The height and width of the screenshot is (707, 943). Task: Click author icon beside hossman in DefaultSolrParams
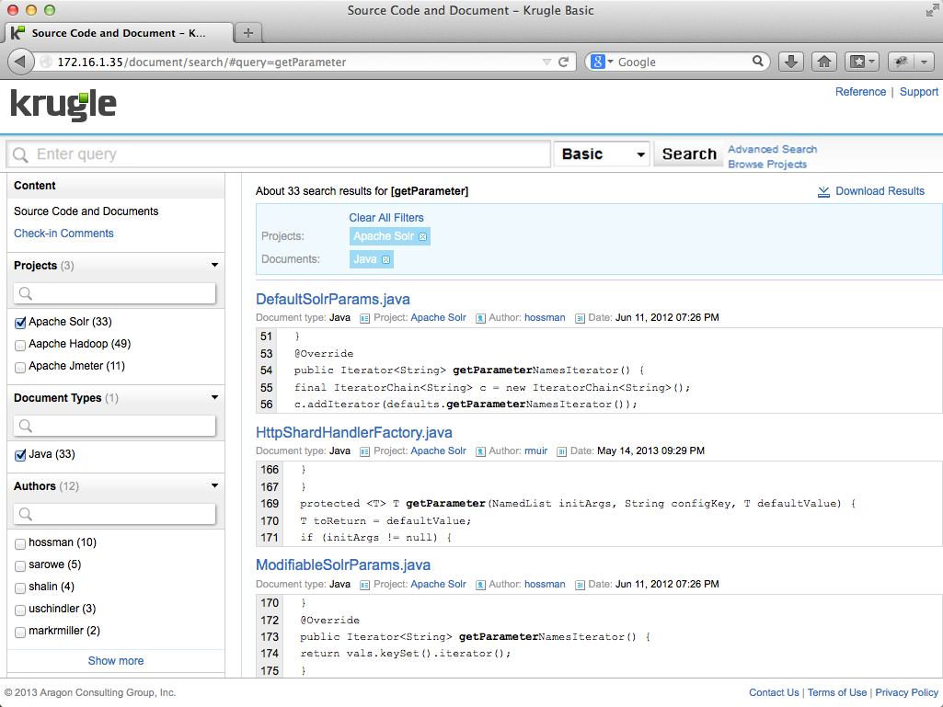point(480,318)
